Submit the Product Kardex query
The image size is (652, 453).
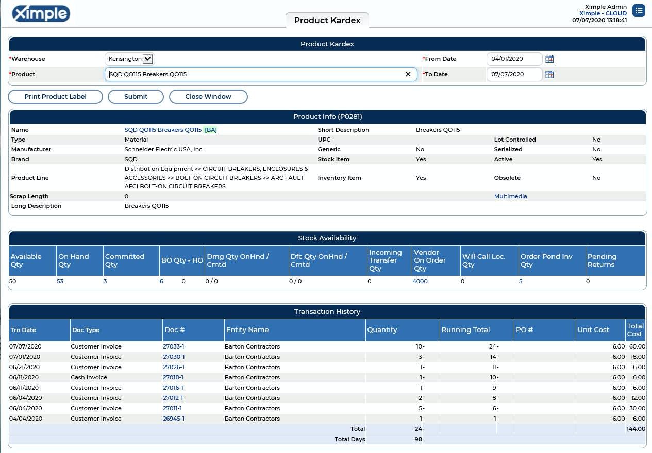[x=136, y=97]
